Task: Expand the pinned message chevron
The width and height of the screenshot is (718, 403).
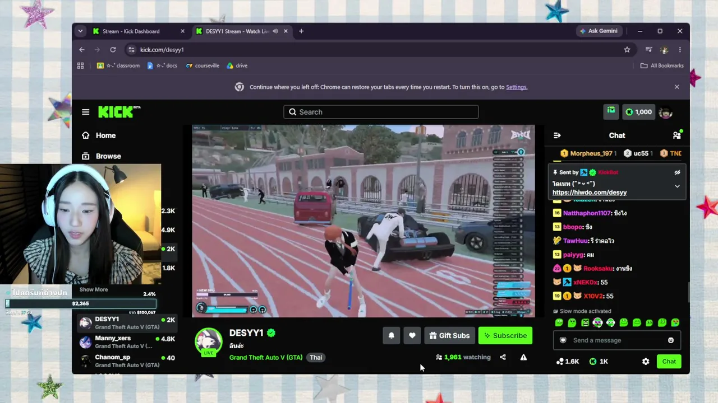Action: (677, 186)
